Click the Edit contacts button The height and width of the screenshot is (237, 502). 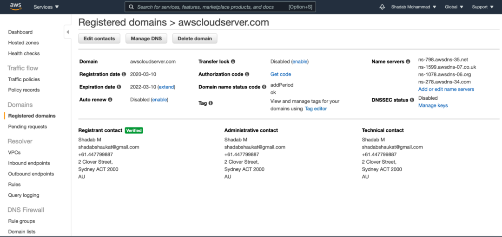pos(99,38)
